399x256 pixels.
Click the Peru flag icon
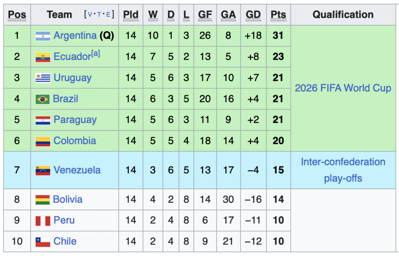[x=43, y=221]
